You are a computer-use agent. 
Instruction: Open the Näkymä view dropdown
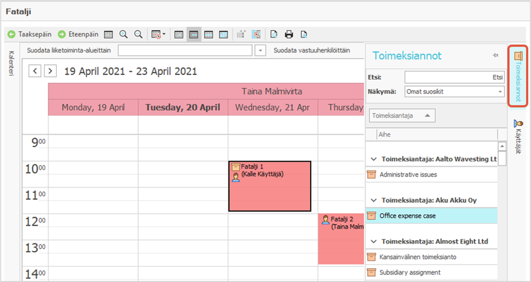click(500, 92)
